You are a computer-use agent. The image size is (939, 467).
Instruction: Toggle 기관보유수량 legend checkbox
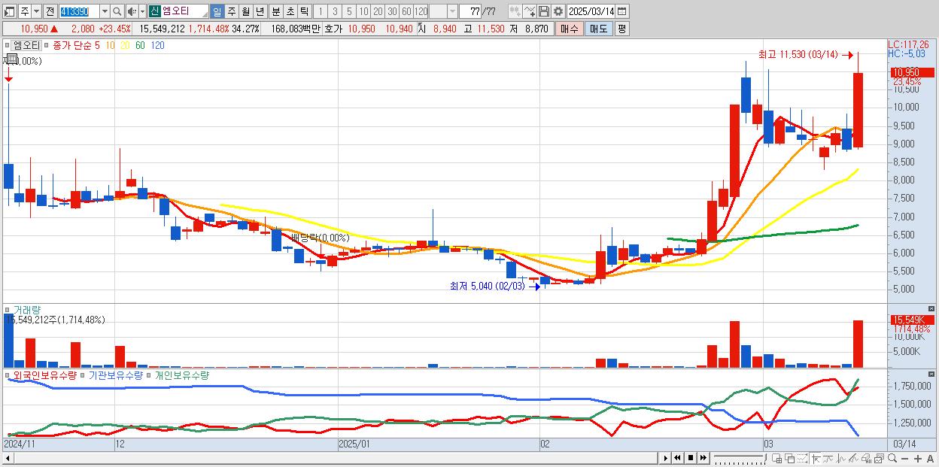[x=84, y=375]
